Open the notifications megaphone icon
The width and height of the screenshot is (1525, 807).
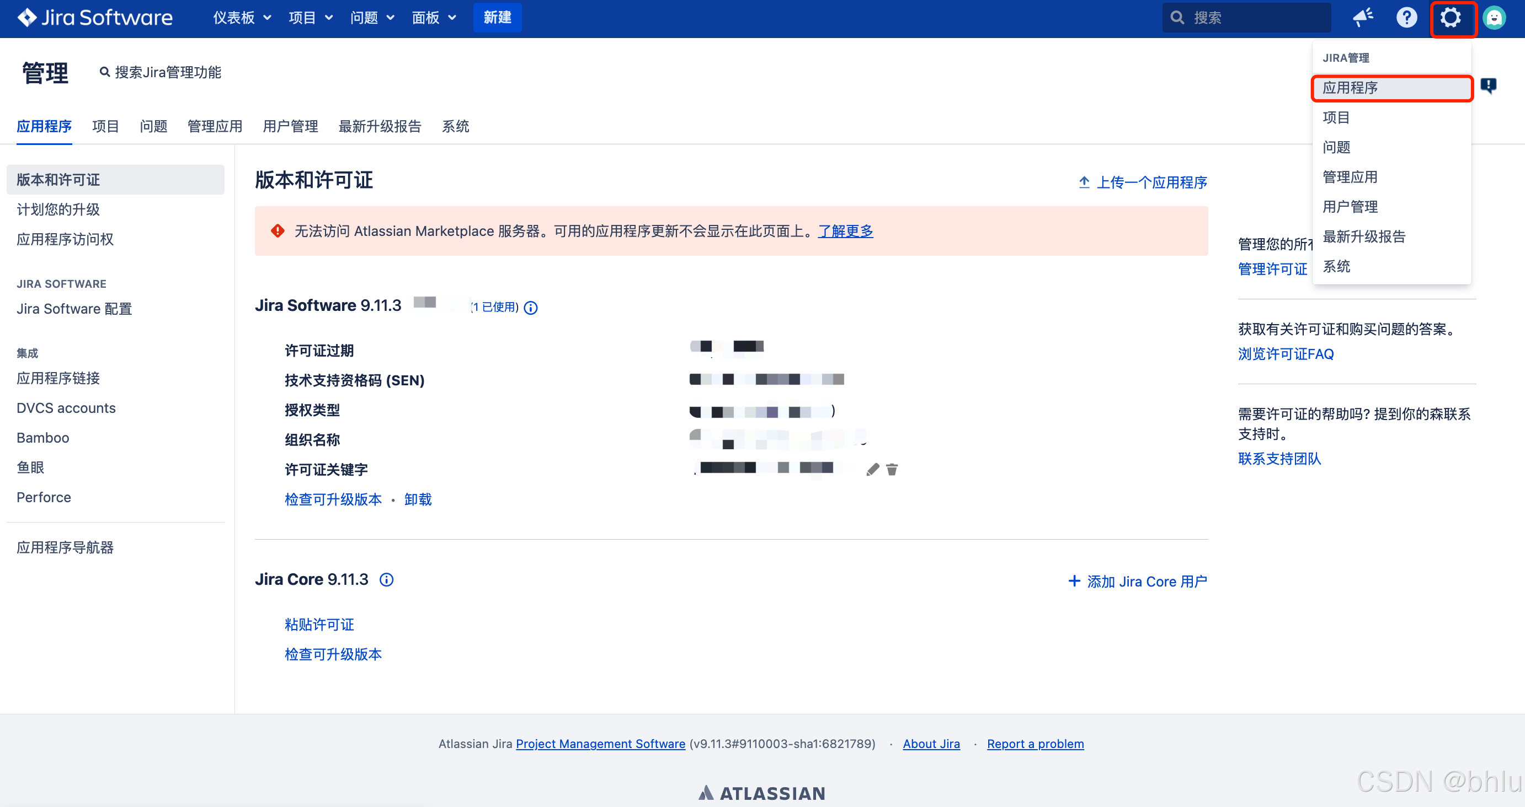point(1363,18)
